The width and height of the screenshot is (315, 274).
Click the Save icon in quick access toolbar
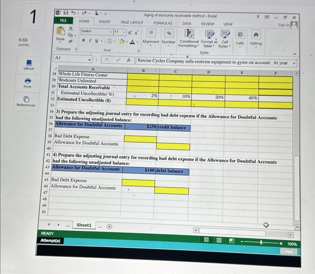pos(66,13)
